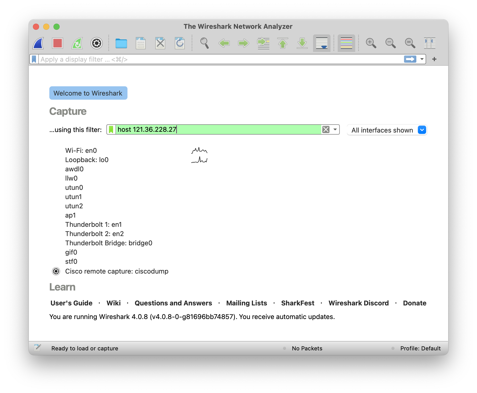Select the utun1 interface

point(74,197)
